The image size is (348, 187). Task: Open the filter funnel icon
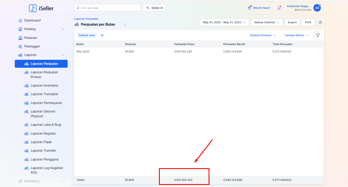pyautogui.click(x=318, y=35)
